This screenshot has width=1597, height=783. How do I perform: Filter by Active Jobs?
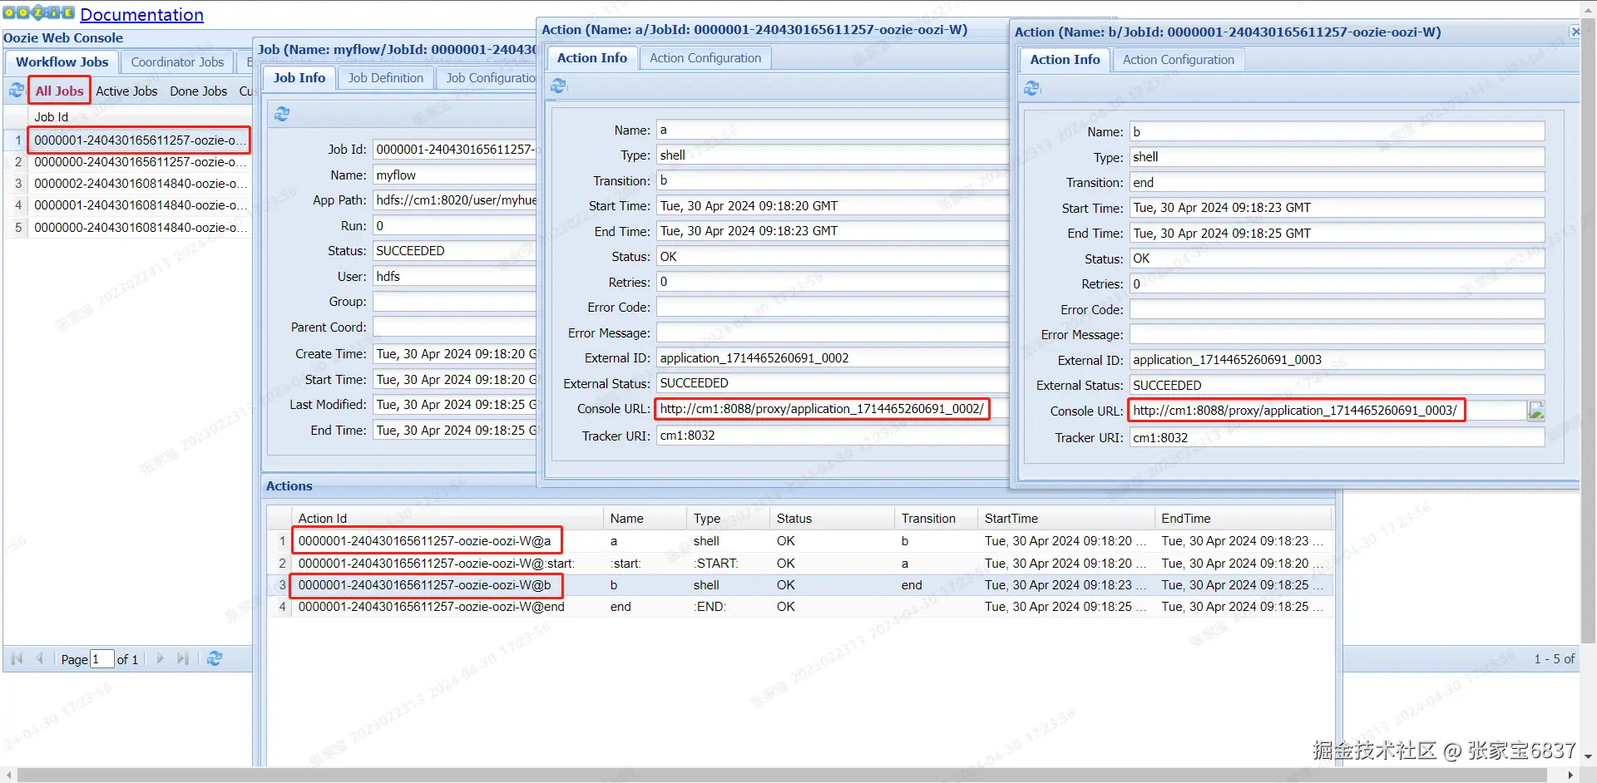(126, 91)
